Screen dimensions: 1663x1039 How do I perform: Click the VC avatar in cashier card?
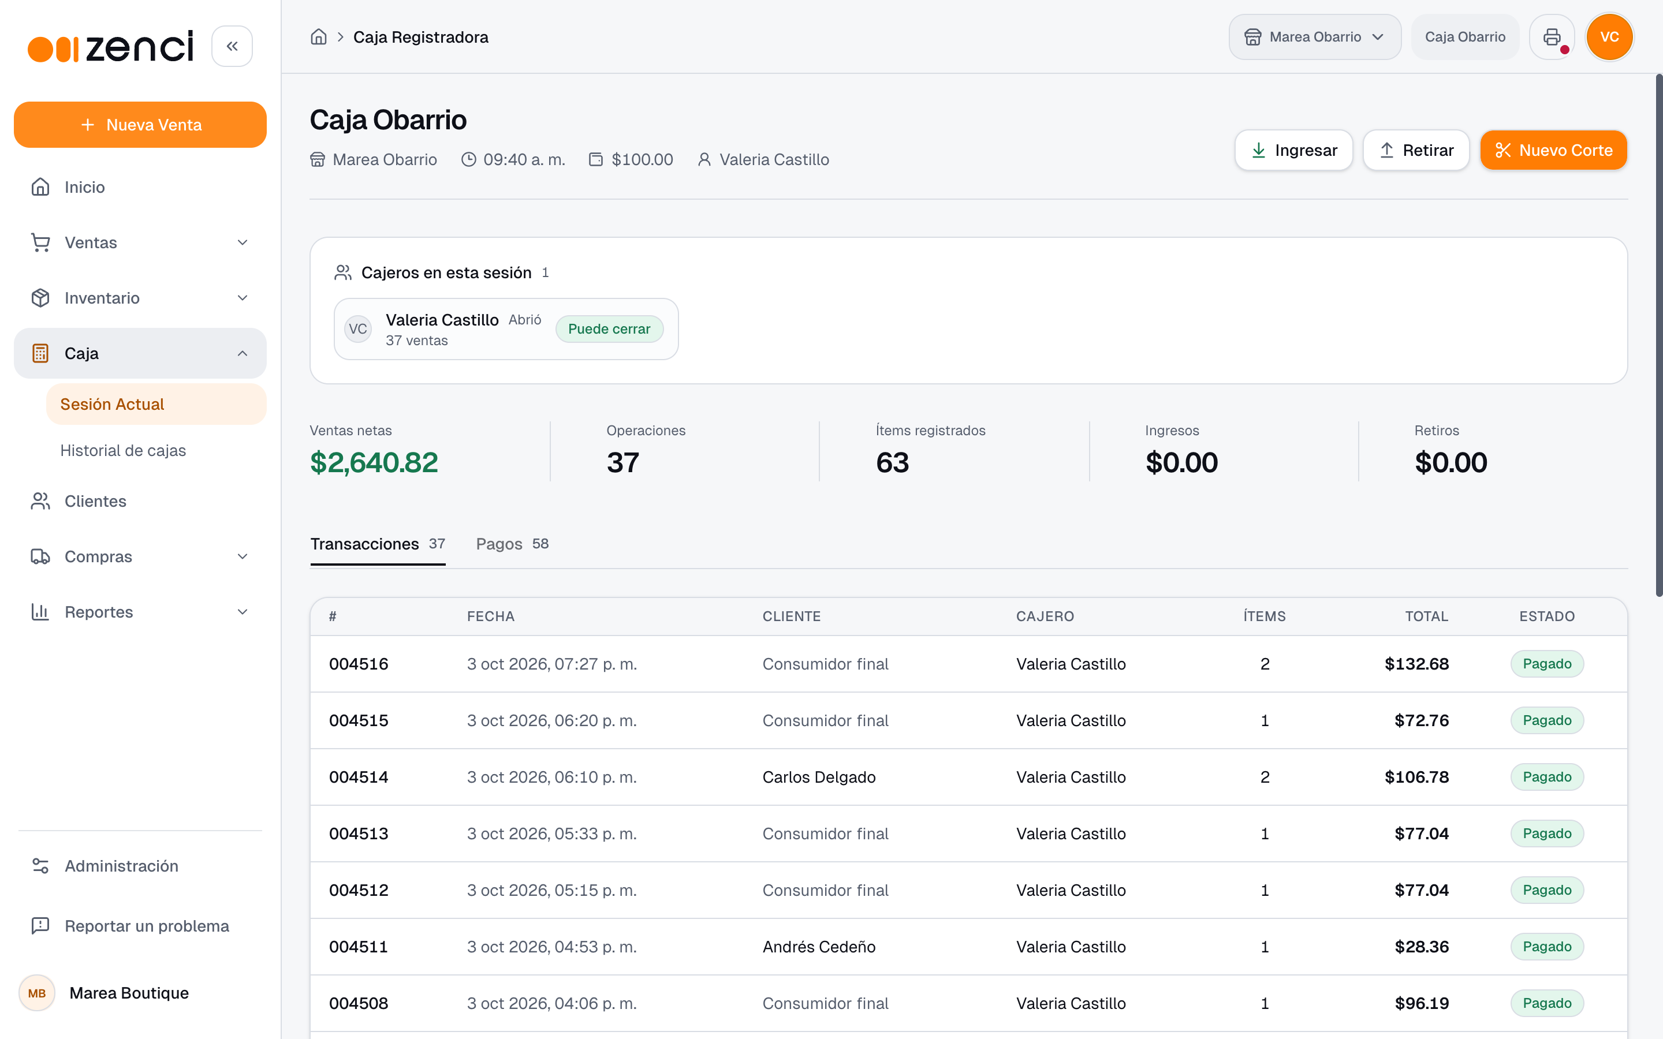(358, 329)
